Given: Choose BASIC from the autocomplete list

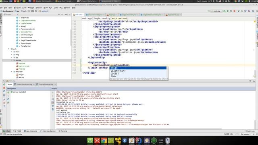Looking at the screenshot, I should pos(138,68).
